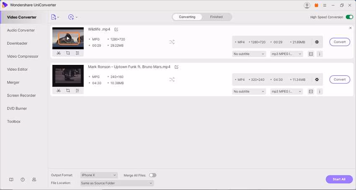This screenshot has height=190, width=356.
Task: Open DVD Burner section
Action: [17, 108]
